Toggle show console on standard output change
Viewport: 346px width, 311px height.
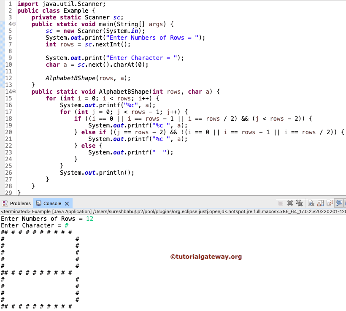pos(339,203)
